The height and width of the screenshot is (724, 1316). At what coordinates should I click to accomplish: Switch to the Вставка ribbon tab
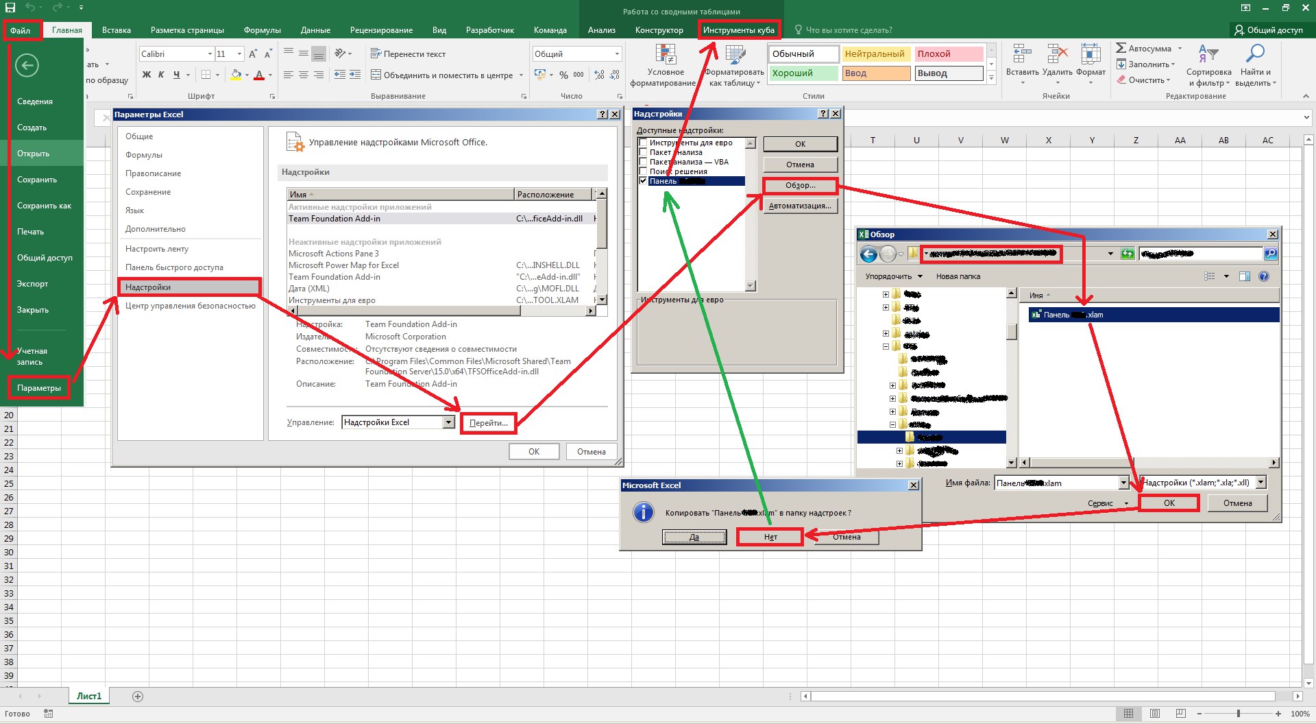(117, 30)
